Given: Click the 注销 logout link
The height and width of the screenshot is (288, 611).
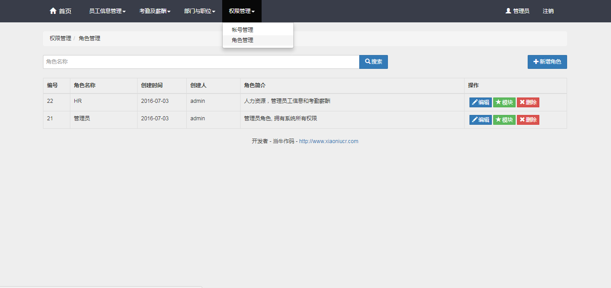Looking at the screenshot, I should (x=548, y=11).
